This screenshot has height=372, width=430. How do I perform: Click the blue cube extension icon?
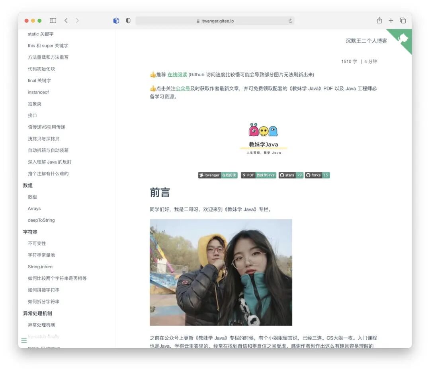coord(116,20)
